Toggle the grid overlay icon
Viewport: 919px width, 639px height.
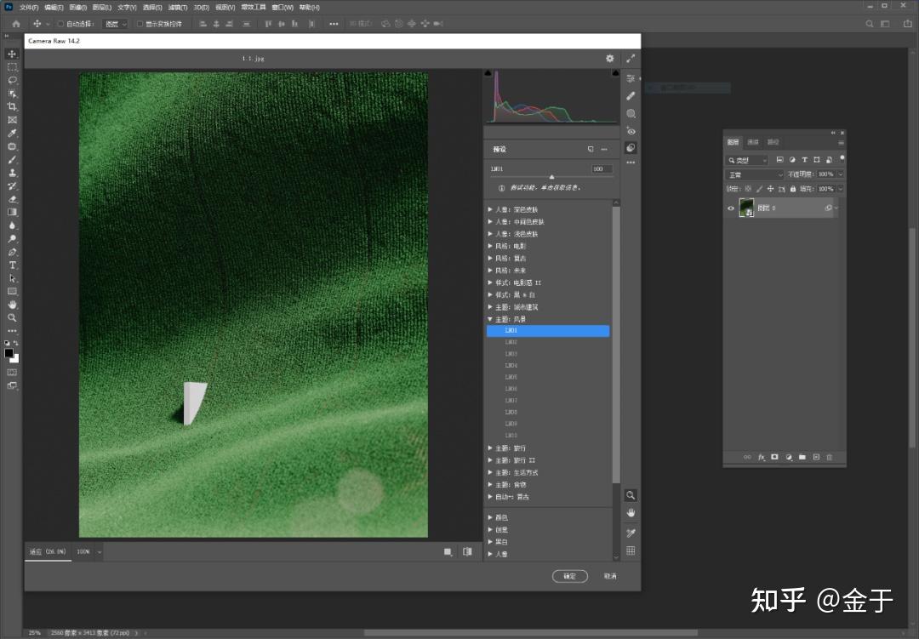(x=631, y=551)
